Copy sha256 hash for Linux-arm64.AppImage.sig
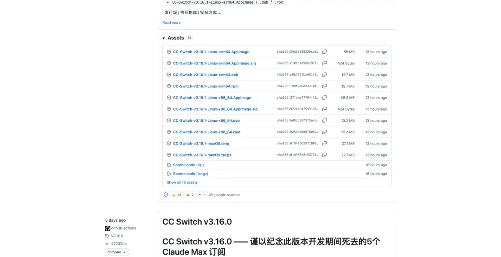The height and width of the screenshot is (257, 501). click(x=324, y=63)
